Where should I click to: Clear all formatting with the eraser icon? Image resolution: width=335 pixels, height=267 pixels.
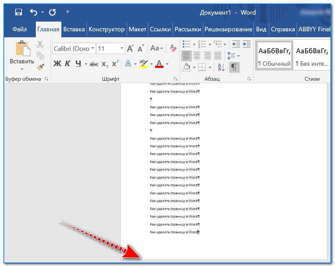[173, 48]
